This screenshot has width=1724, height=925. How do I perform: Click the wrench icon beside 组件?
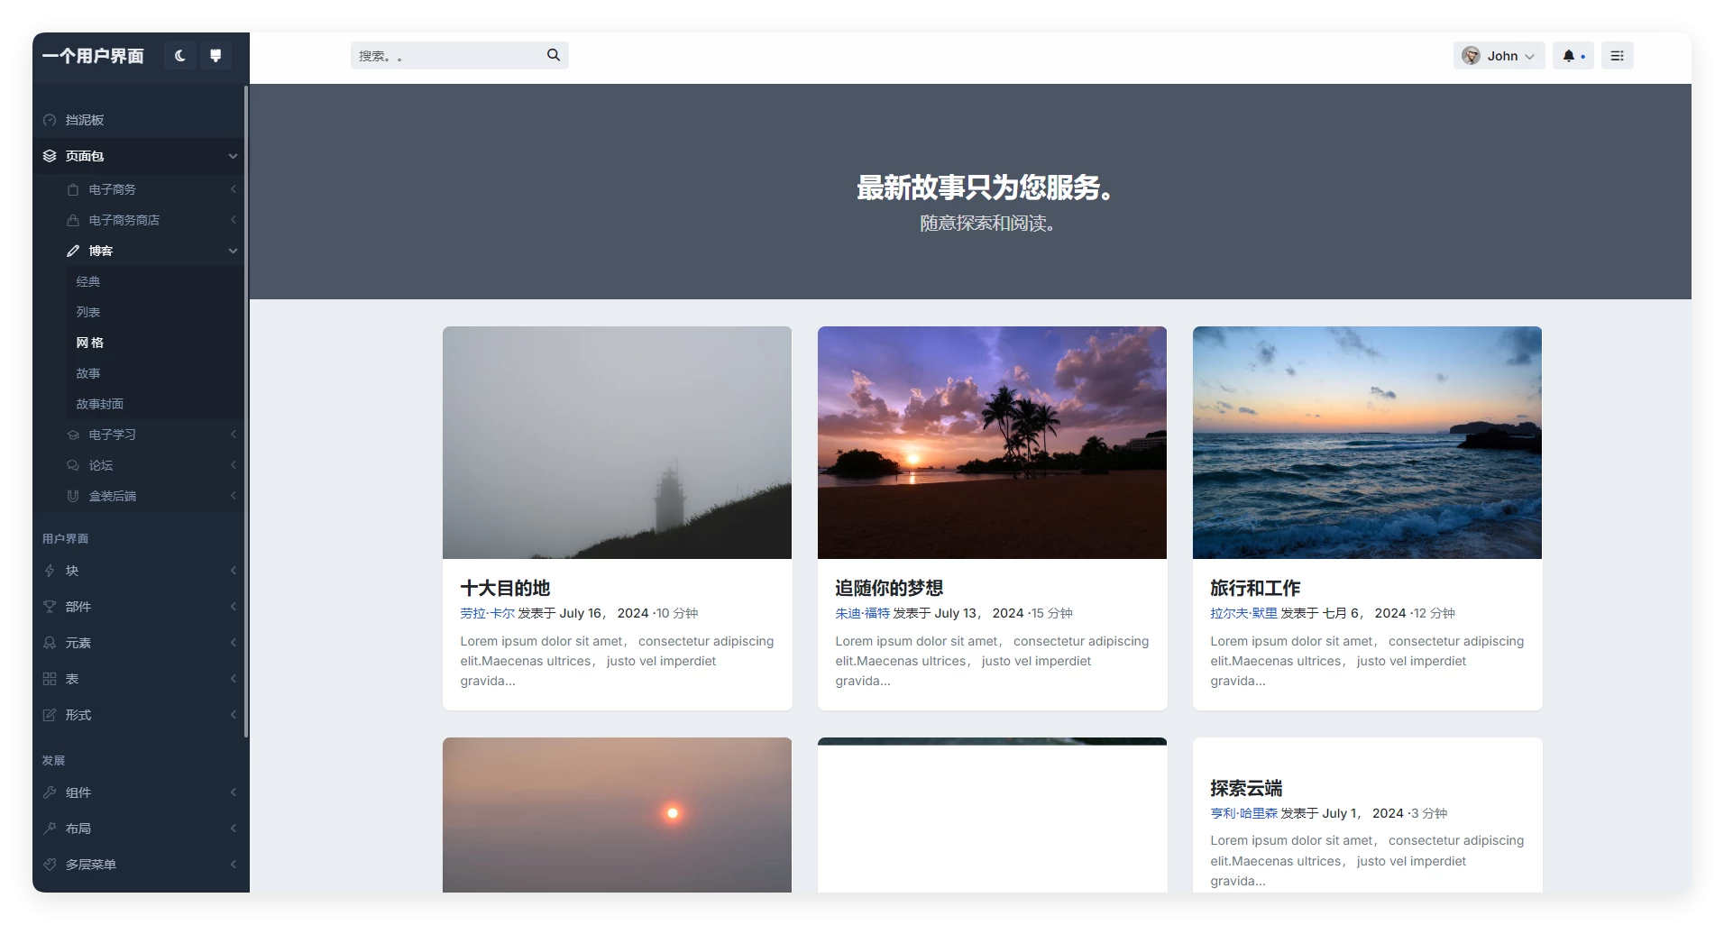click(x=50, y=792)
